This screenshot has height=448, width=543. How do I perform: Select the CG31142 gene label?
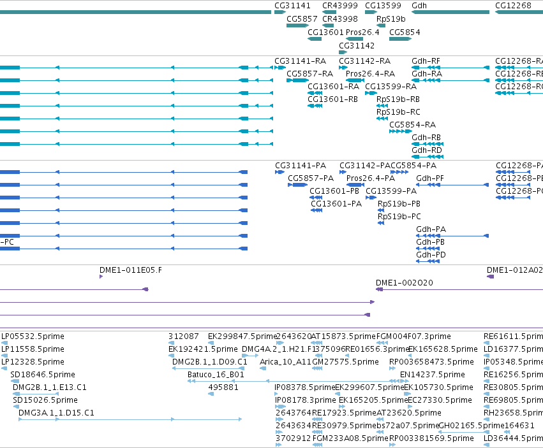[x=357, y=46]
